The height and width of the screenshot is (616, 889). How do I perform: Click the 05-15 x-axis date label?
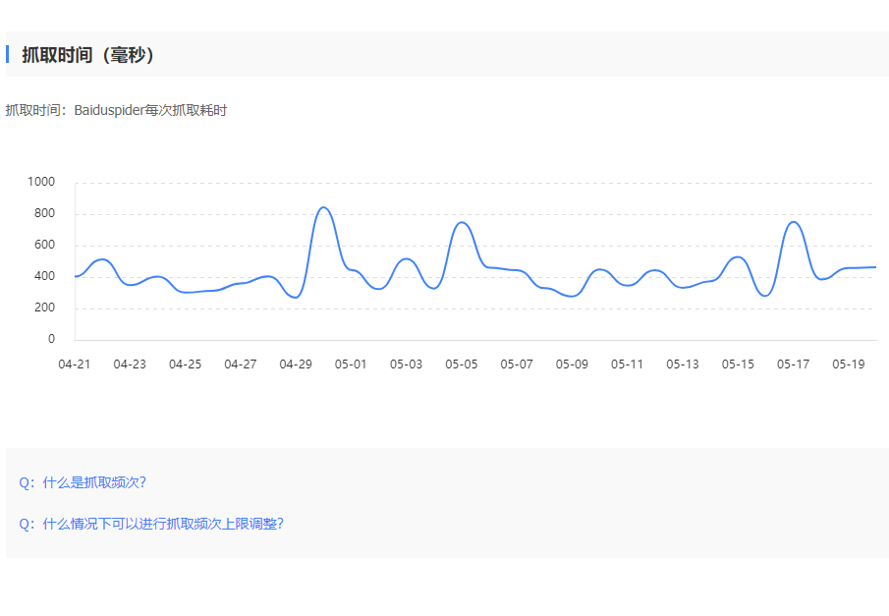coord(738,364)
